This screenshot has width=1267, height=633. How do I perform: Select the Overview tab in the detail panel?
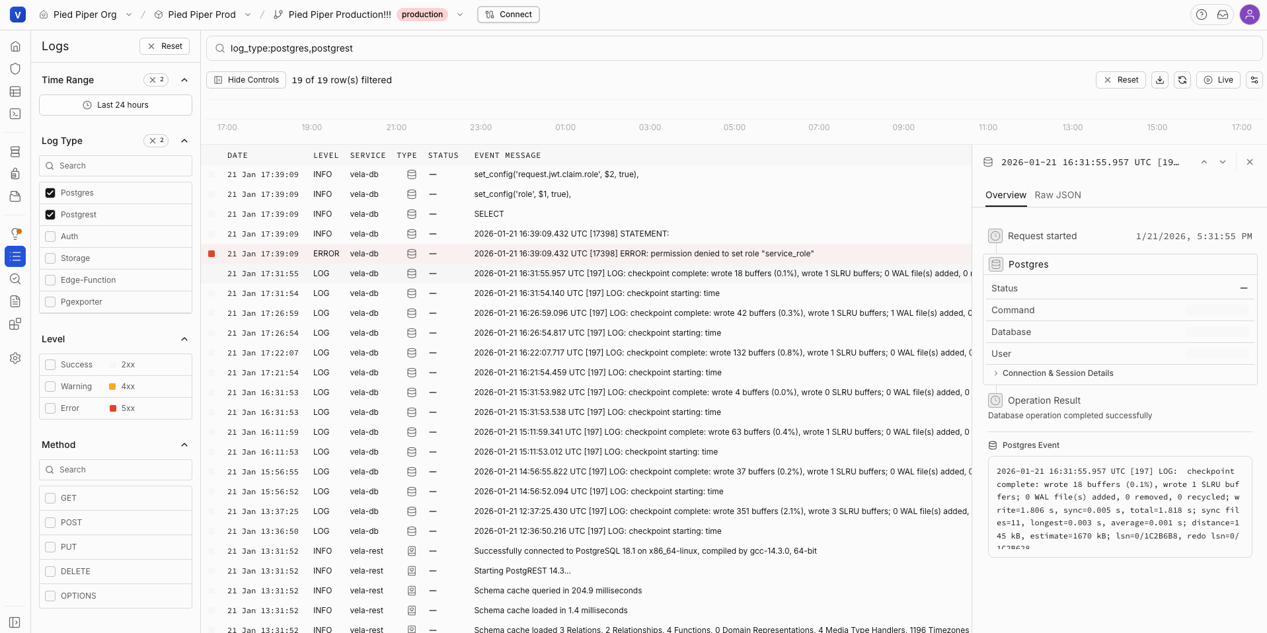pyautogui.click(x=1005, y=195)
